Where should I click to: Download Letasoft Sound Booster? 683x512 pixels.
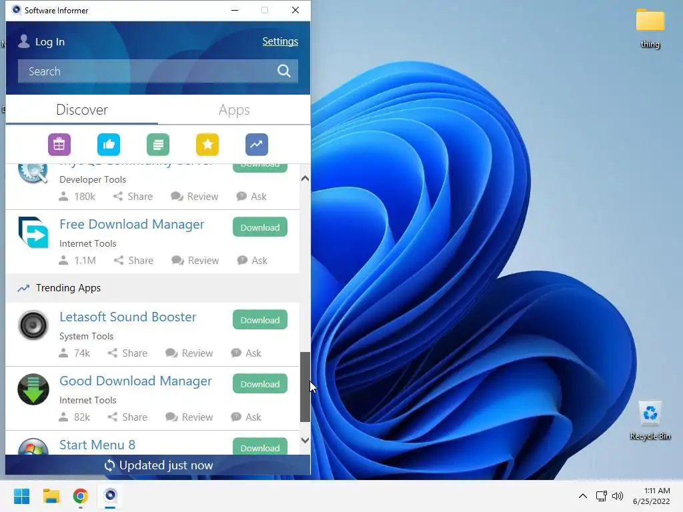(260, 320)
